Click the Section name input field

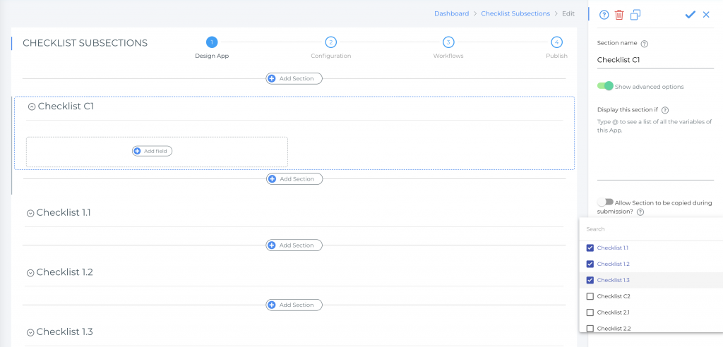[x=655, y=60]
